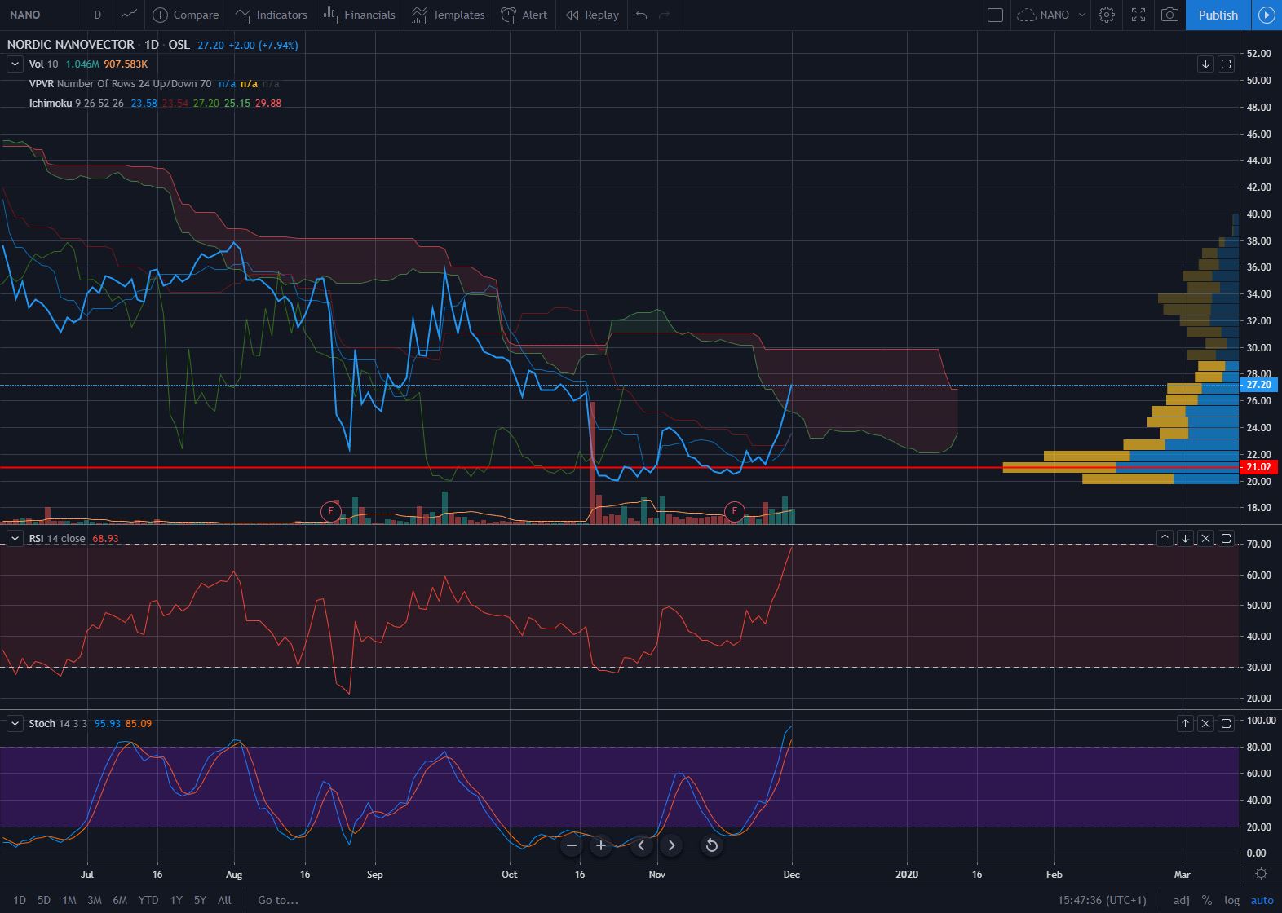
Task: Click the Stoch 14 3 3 legend
Action: (x=58, y=723)
